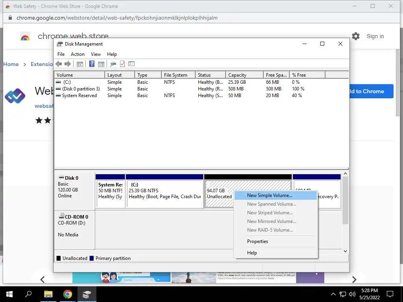Click the CD-ROM 0 disc icon

click(x=61, y=216)
